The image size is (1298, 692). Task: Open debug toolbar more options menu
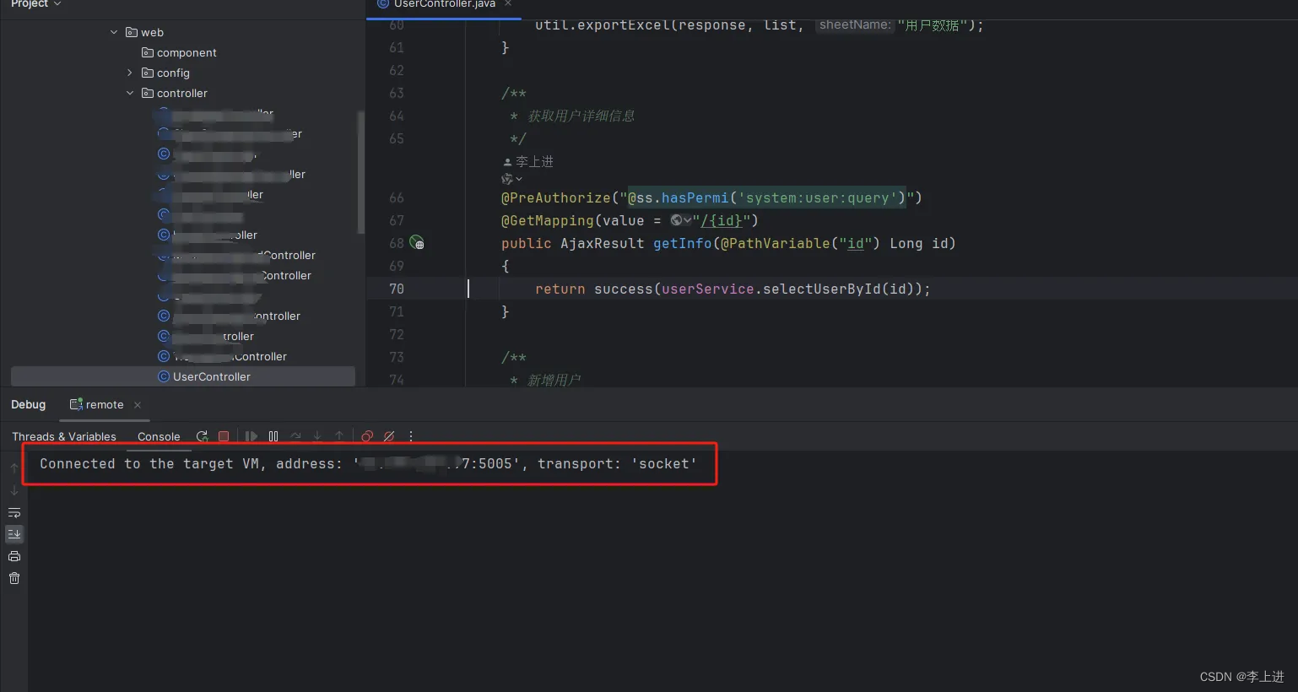click(411, 436)
